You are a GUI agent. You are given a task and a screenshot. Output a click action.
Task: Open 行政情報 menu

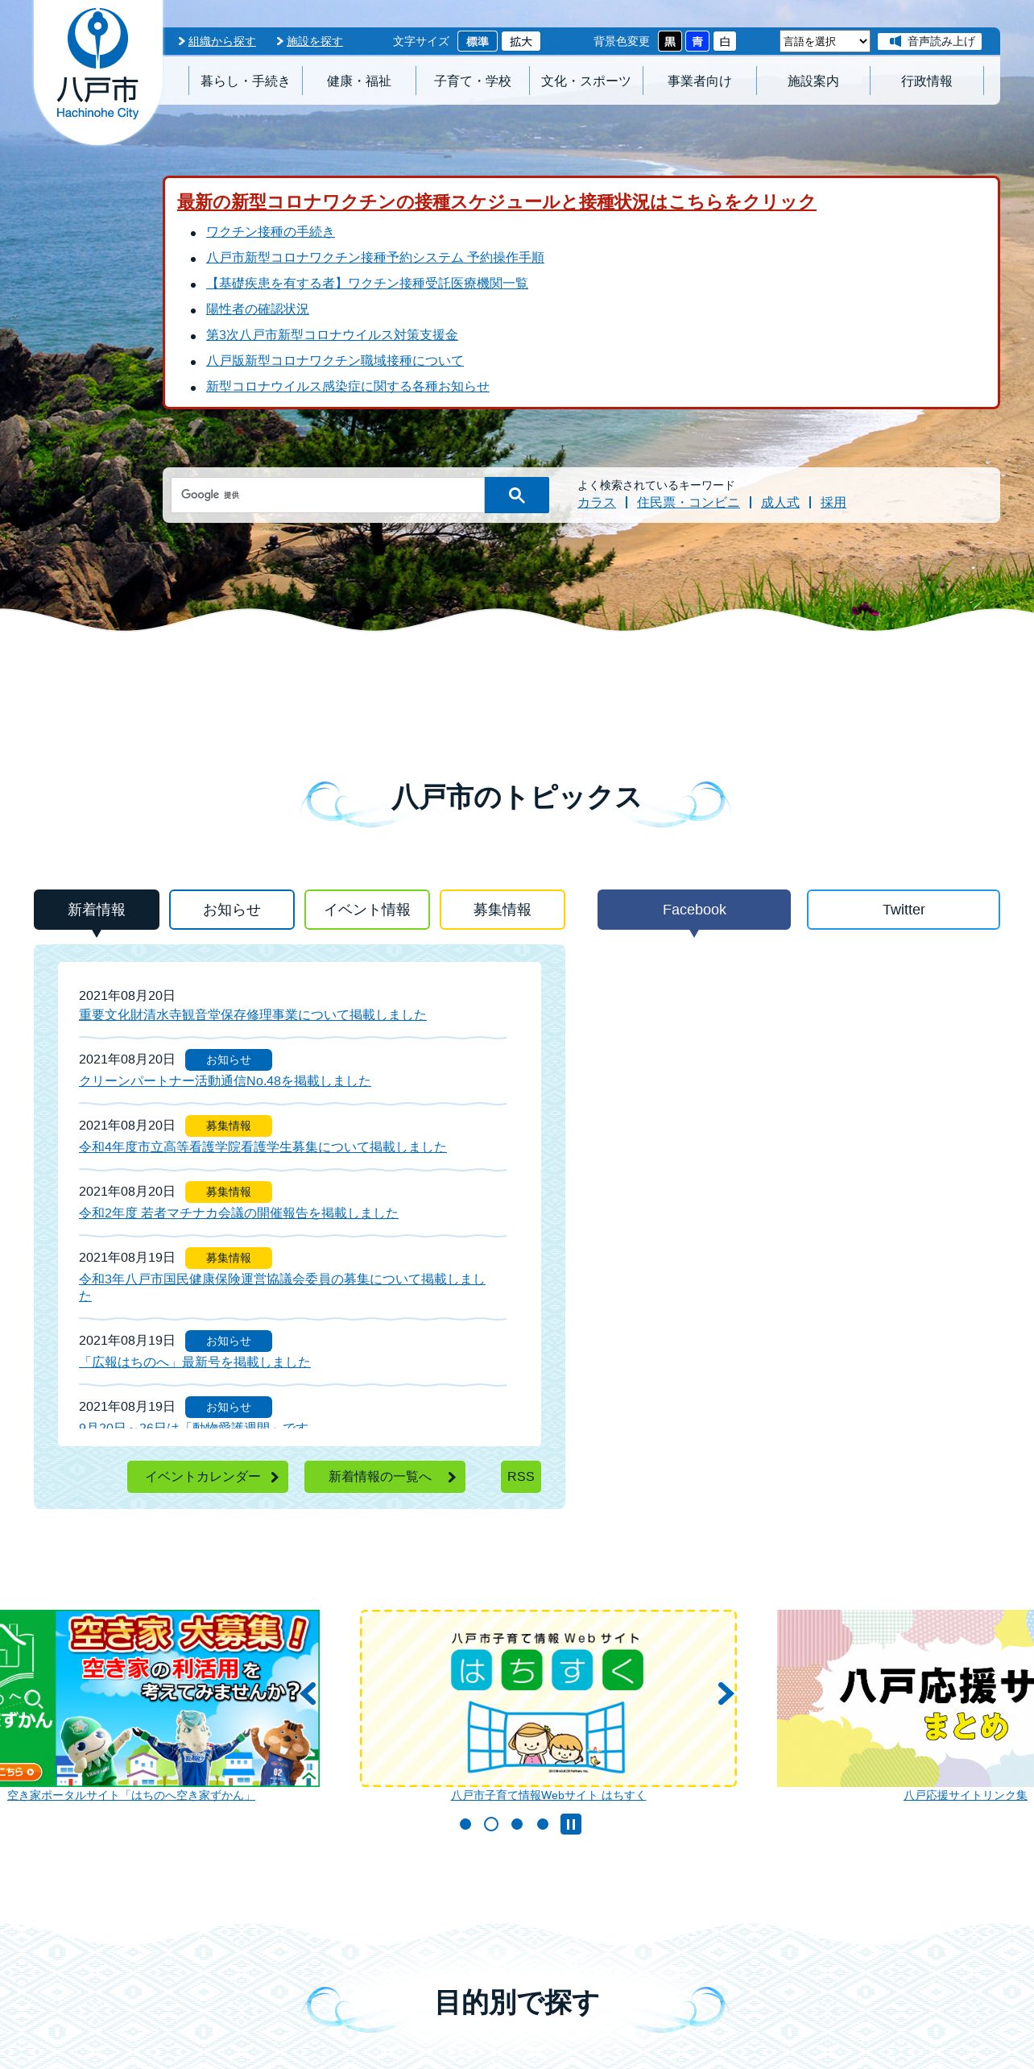click(927, 81)
